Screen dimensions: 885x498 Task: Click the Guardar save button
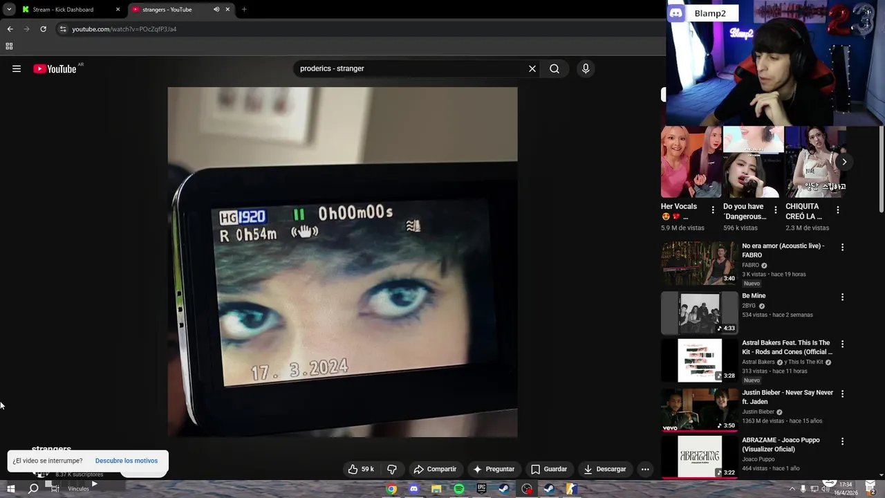point(549,469)
